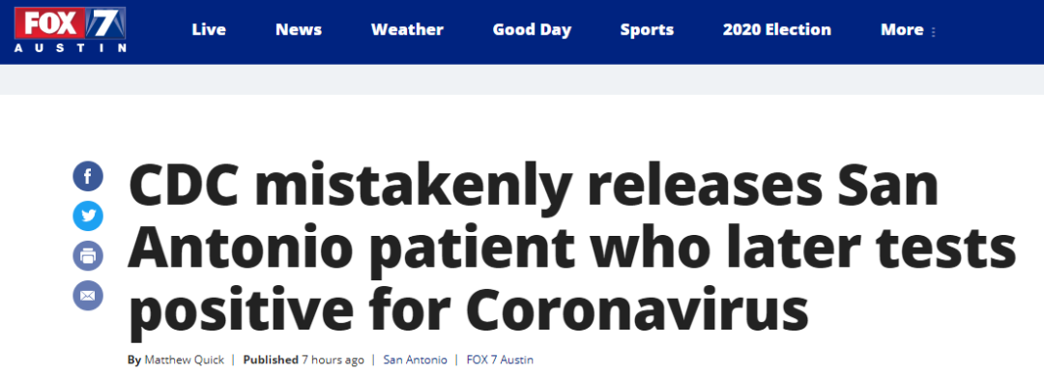Image resolution: width=1044 pixels, height=377 pixels.
Task: Open the Live section
Action: click(x=209, y=30)
